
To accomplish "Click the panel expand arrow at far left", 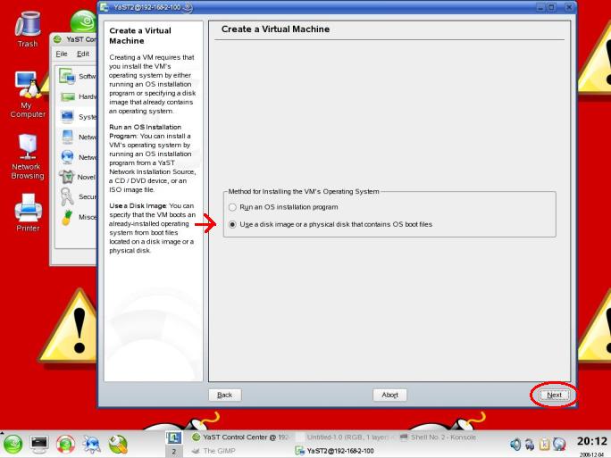I will 2,432.
